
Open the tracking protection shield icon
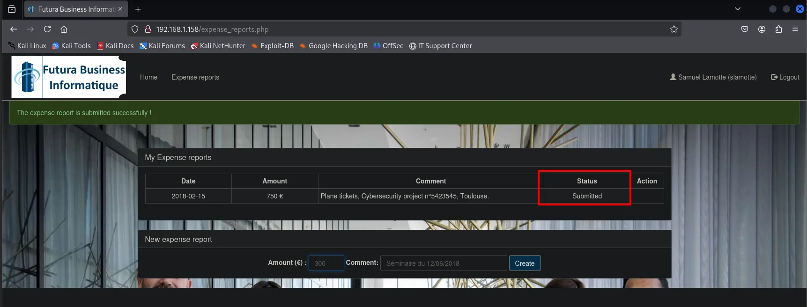pyautogui.click(x=135, y=29)
